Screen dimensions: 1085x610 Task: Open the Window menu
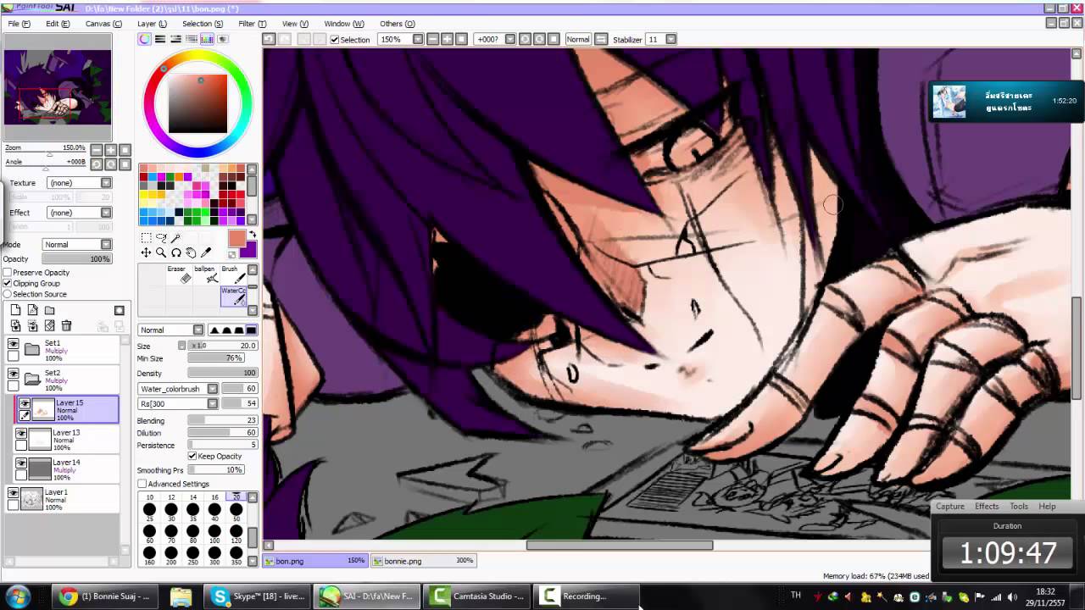tap(343, 24)
